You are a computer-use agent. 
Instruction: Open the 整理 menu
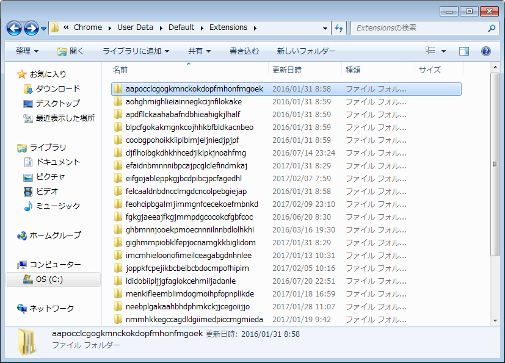click(x=27, y=51)
